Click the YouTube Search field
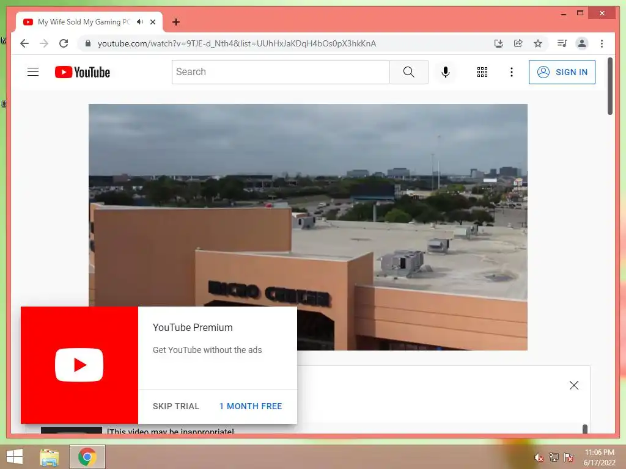The width and height of the screenshot is (626, 469). (281, 72)
